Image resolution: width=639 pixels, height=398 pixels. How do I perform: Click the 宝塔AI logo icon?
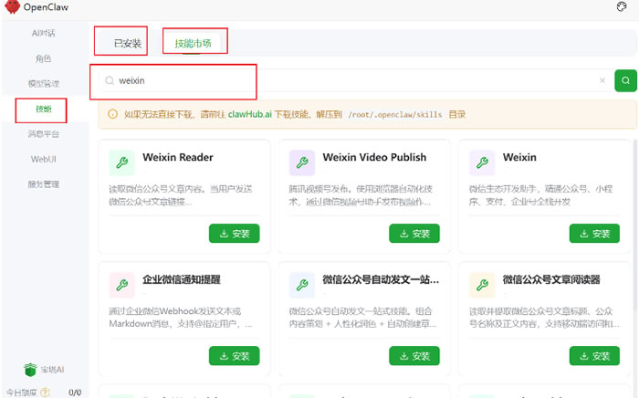click(x=29, y=370)
